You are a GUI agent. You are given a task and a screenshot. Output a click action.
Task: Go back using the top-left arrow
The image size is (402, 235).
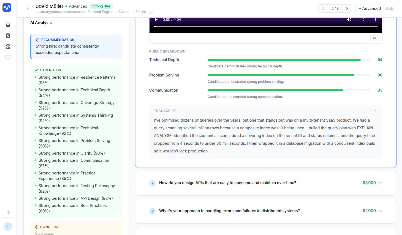(28, 9)
